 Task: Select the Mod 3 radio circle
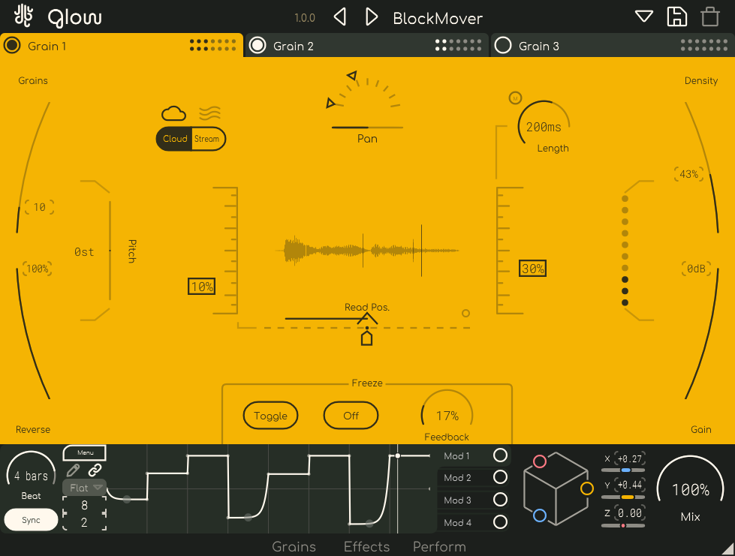coord(500,500)
